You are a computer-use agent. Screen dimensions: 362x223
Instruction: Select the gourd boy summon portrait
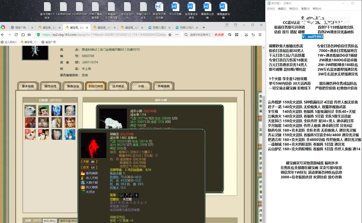[x=44, y=111]
